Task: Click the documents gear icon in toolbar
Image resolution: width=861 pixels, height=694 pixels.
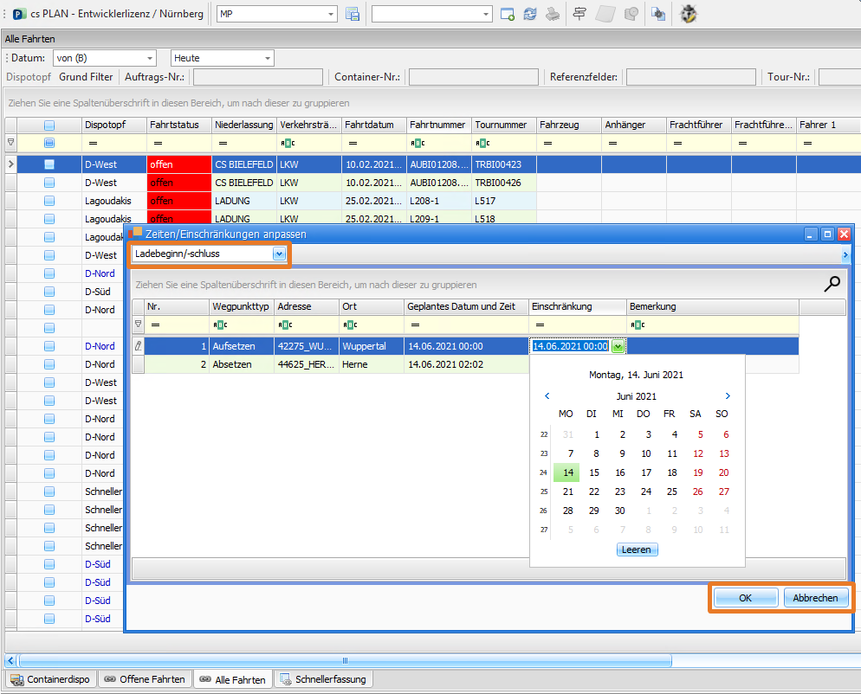Action: point(658,14)
